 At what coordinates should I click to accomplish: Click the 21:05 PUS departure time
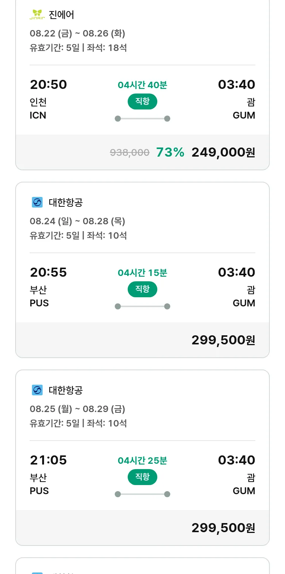tap(48, 460)
